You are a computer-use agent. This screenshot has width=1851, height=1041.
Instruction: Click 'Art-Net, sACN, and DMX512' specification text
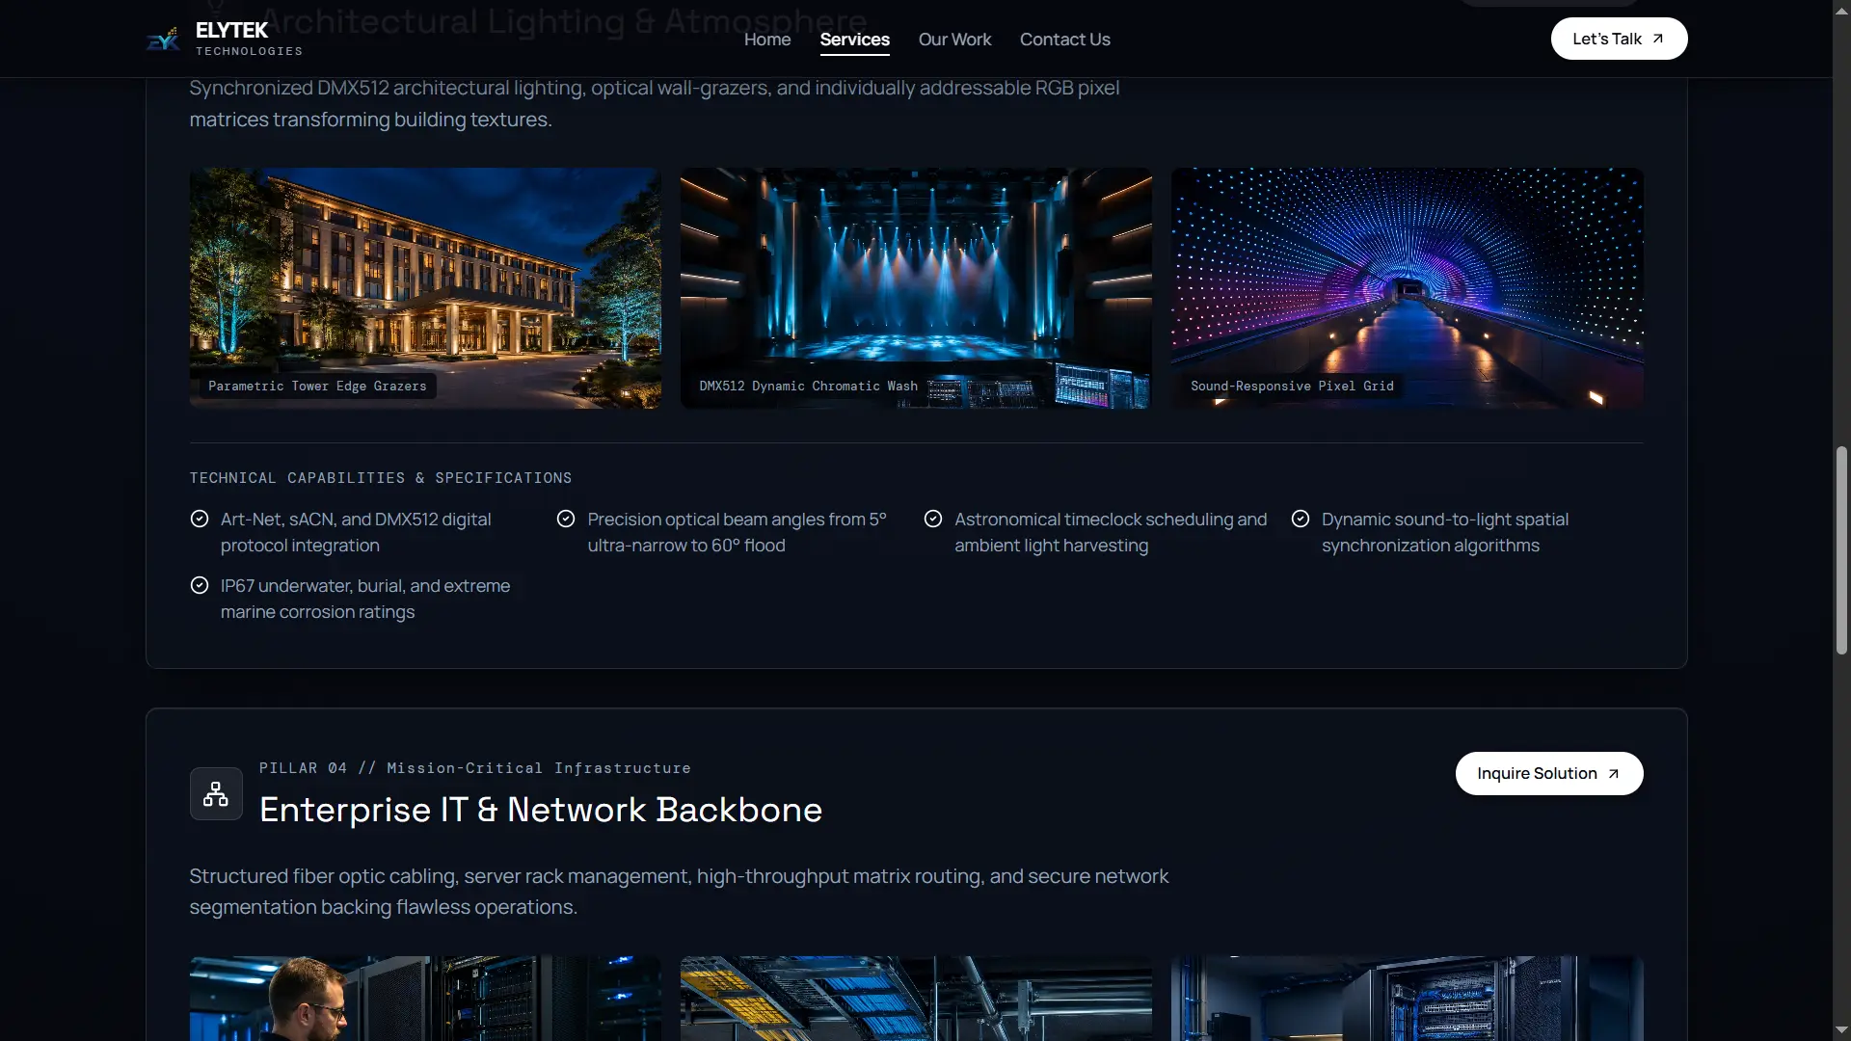(356, 532)
